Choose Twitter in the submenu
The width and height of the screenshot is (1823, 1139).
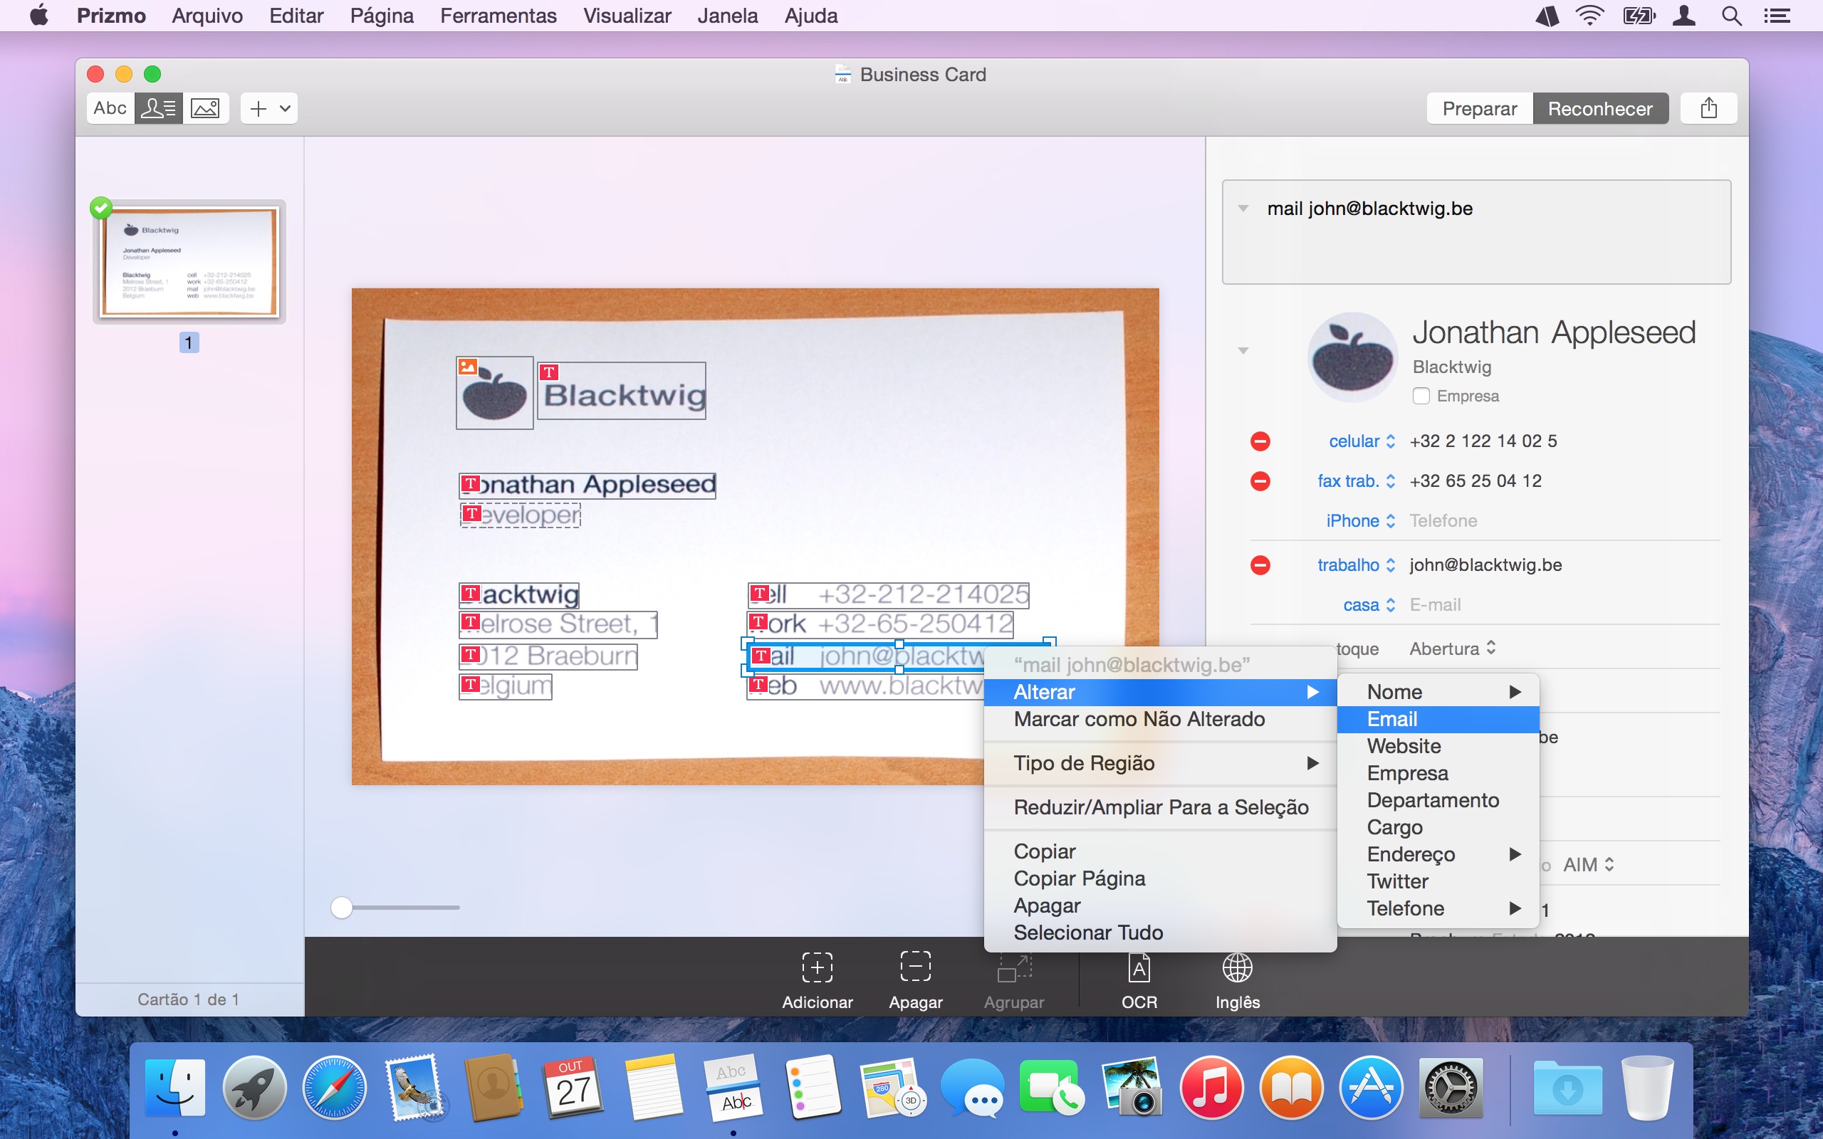click(1437, 881)
